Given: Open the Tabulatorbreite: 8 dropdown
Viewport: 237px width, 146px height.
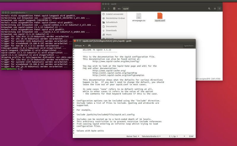Looking at the screenshot, I should 151,136.
